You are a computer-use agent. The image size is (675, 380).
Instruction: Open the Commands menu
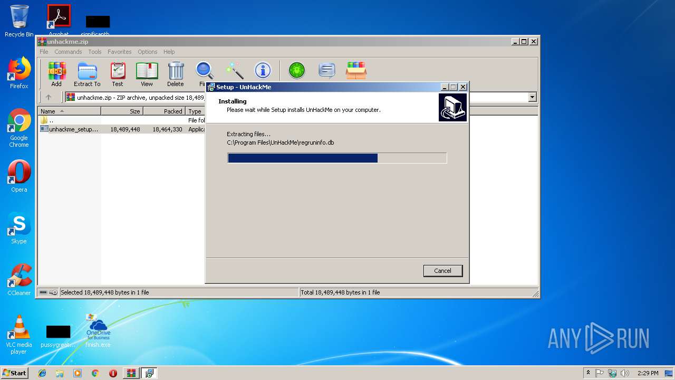[x=68, y=52]
